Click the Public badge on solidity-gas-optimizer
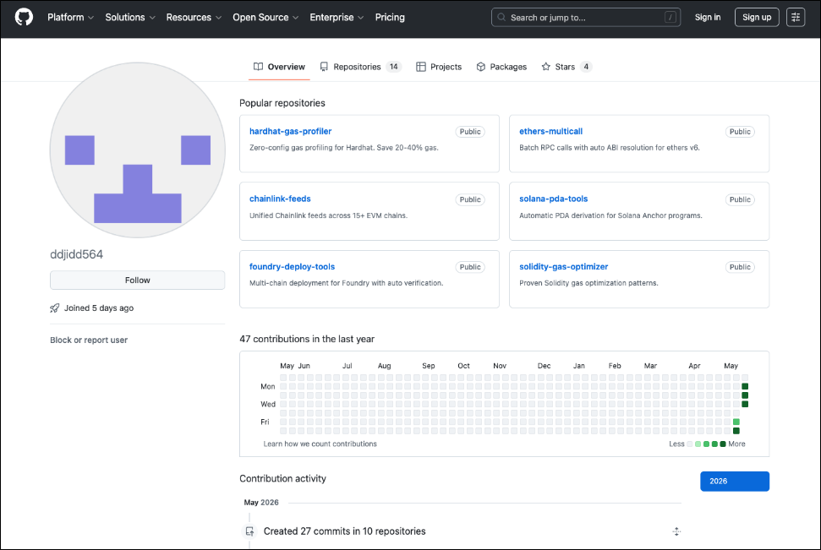821x550 pixels. (x=740, y=267)
